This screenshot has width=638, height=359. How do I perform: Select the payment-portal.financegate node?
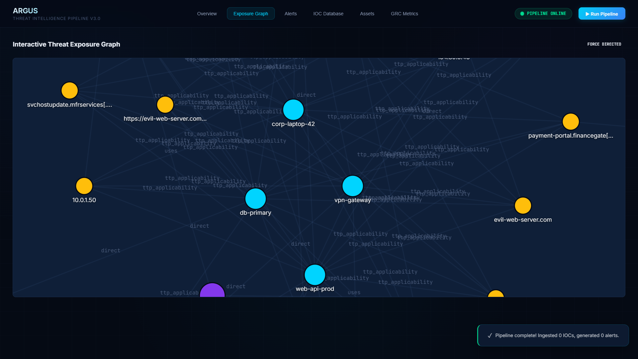[571, 122]
